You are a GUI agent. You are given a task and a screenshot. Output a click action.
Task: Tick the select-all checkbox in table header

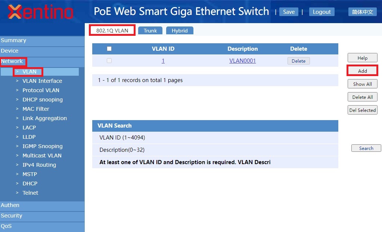tap(109, 49)
